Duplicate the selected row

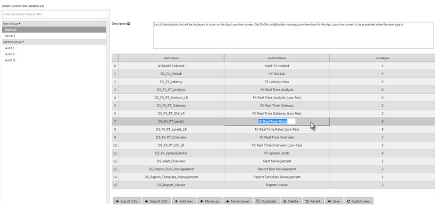pos(266,201)
